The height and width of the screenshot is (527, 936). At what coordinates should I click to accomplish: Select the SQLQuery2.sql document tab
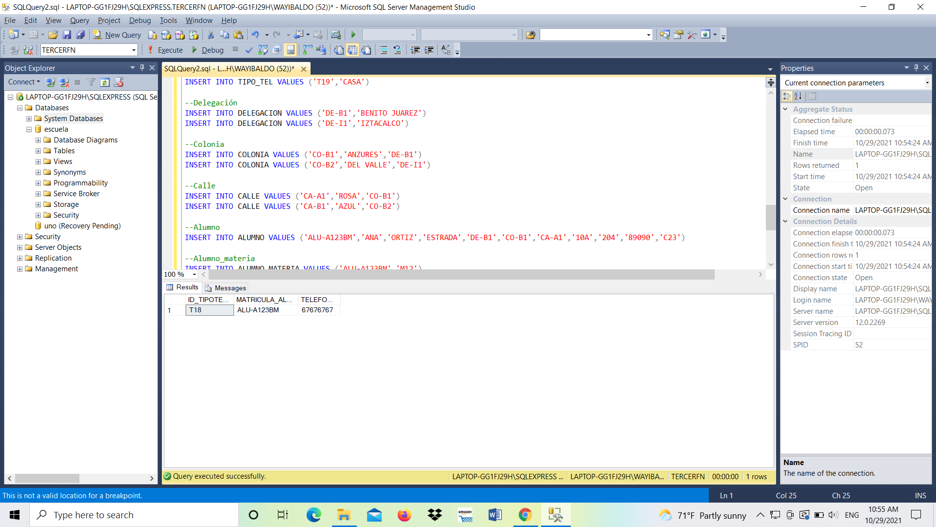[x=229, y=69]
